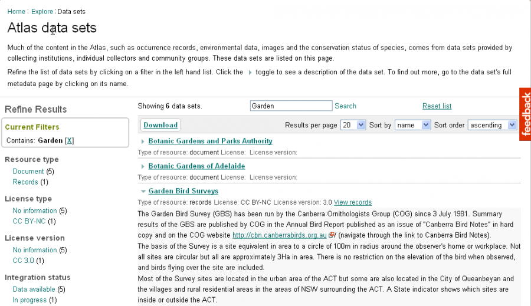Viewport: 531px width, 306px height.
Task: Remove the Garden filter via [X]
Action: click(69, 140)
